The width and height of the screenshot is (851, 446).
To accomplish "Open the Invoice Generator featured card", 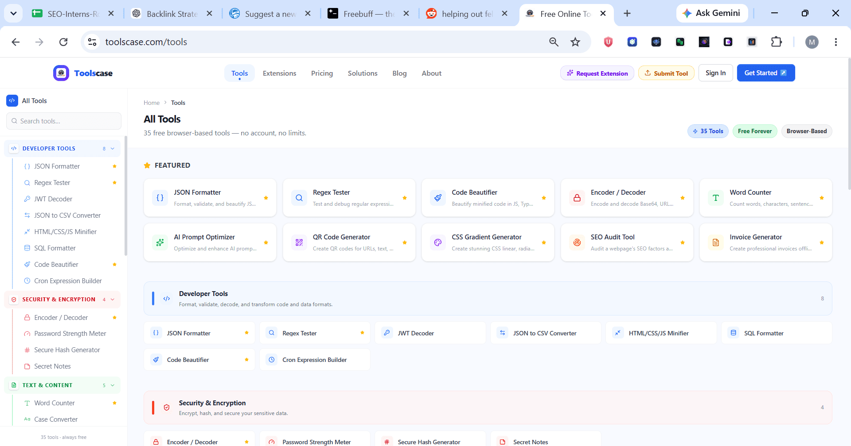I will [x=766, y=242].
